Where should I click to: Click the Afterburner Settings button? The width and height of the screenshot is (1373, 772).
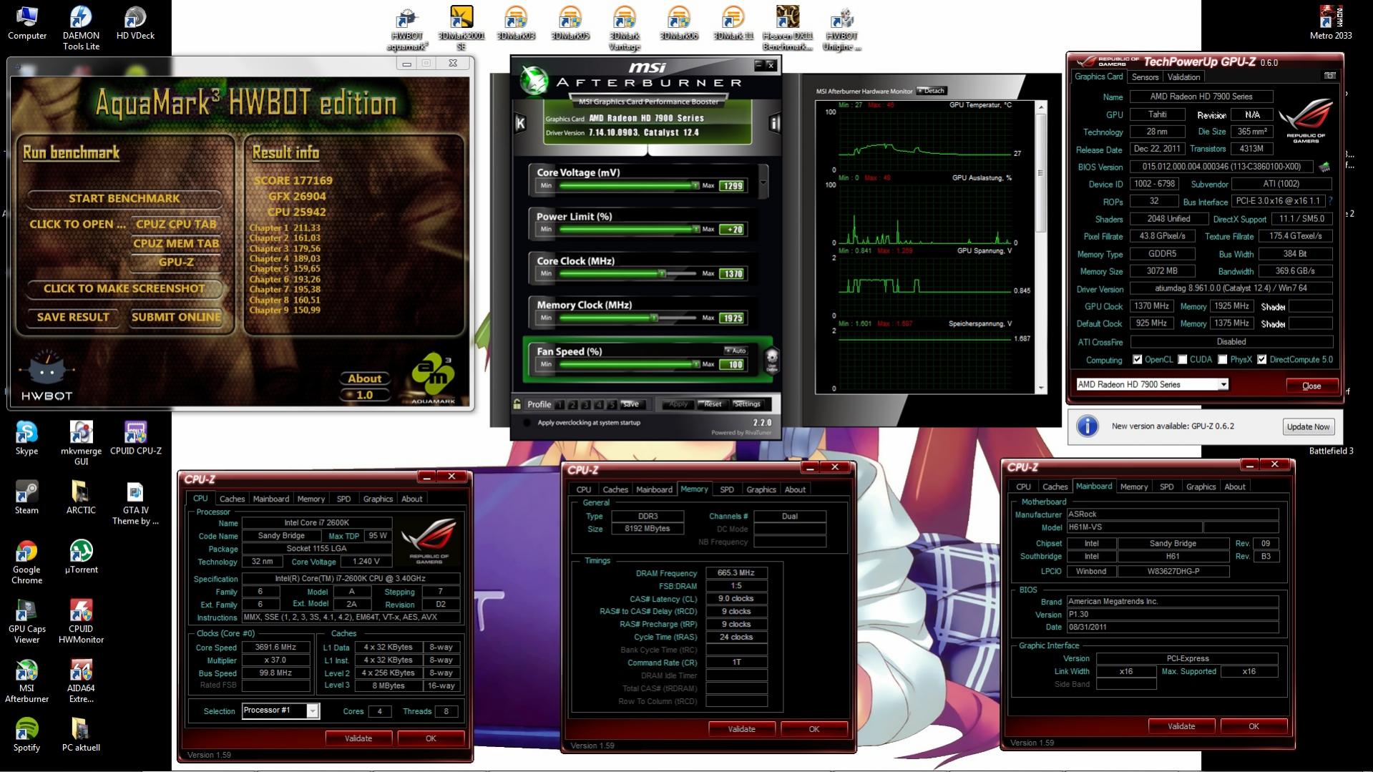coord(746,404)
